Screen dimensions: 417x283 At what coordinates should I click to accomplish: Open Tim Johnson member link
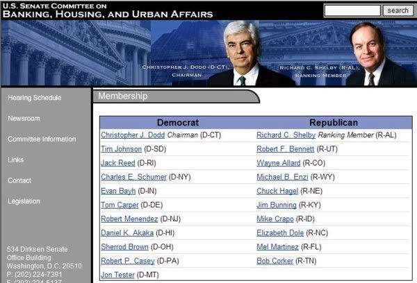click(121, 149)
